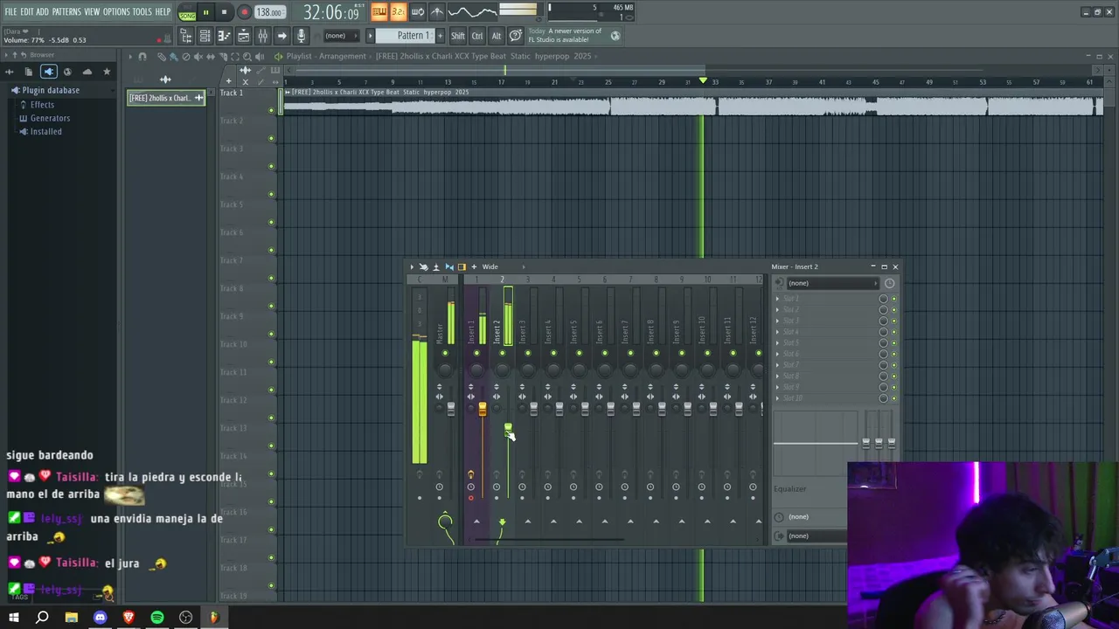The height and width of the screenshot is (629, 1119).
Task: Open the TOOLS menu
Action: pos(142,12)
